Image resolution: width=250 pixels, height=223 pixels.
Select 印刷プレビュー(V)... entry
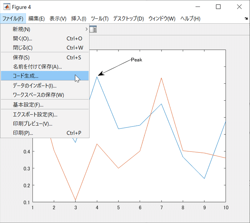45,124
